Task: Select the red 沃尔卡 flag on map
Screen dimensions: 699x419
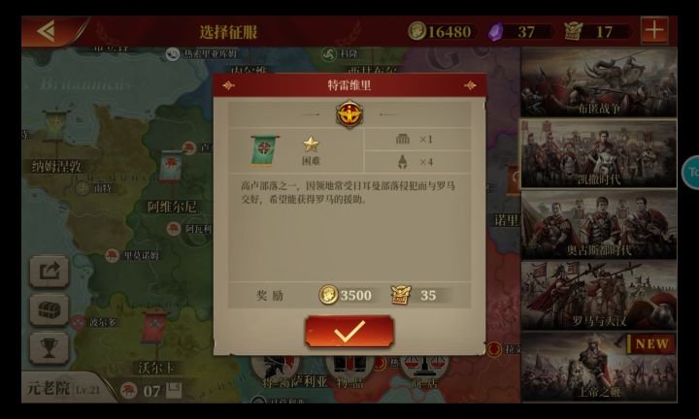Action: click(154, 327)
